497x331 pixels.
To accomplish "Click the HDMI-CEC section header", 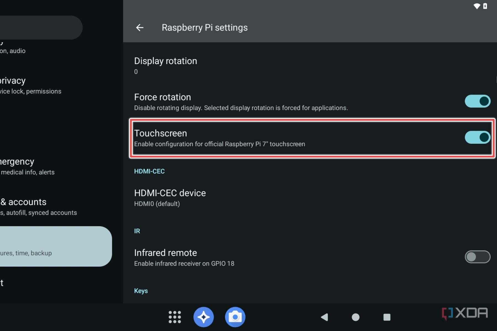I will tap(149, 171).
